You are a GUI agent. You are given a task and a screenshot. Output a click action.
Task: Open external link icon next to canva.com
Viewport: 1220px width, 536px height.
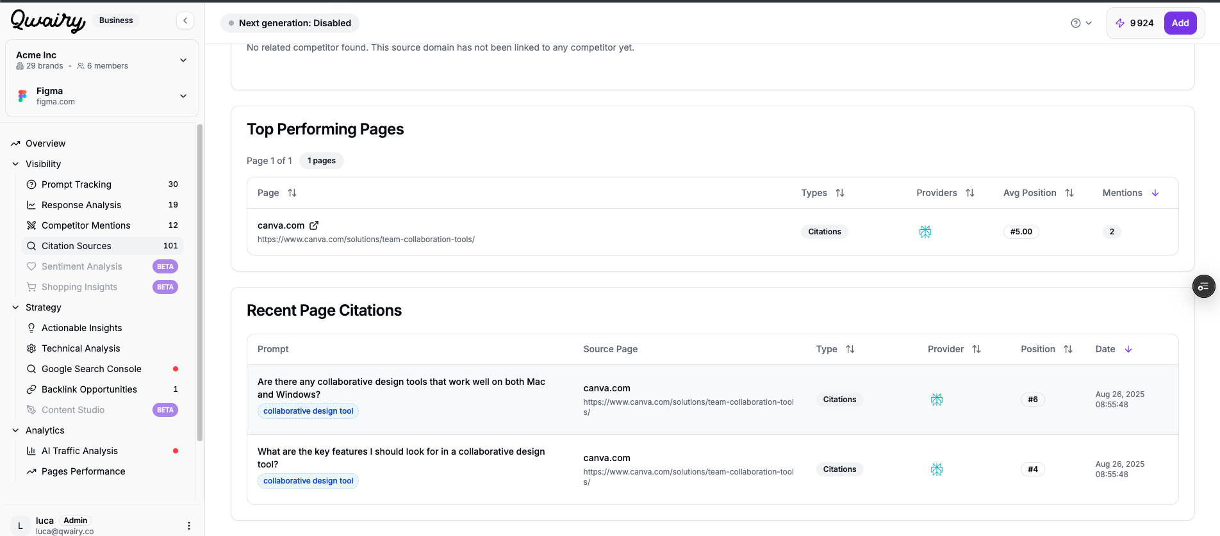(x=314, y=225)
